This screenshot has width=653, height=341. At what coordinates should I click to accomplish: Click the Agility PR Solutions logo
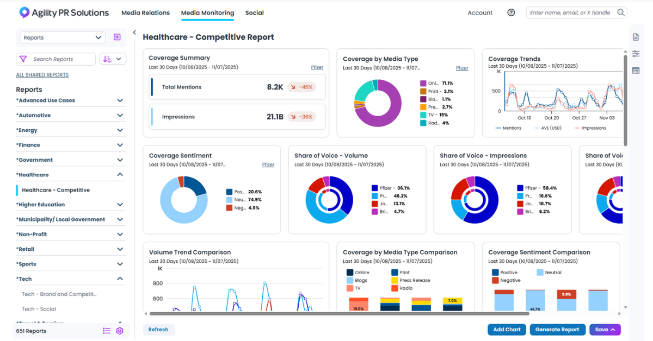pos(64,12)
